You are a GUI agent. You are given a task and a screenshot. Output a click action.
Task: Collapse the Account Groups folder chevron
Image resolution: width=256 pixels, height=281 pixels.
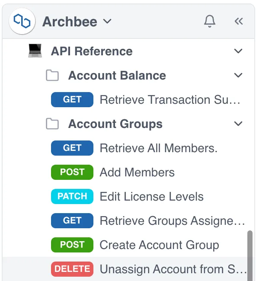coord(238,124)
